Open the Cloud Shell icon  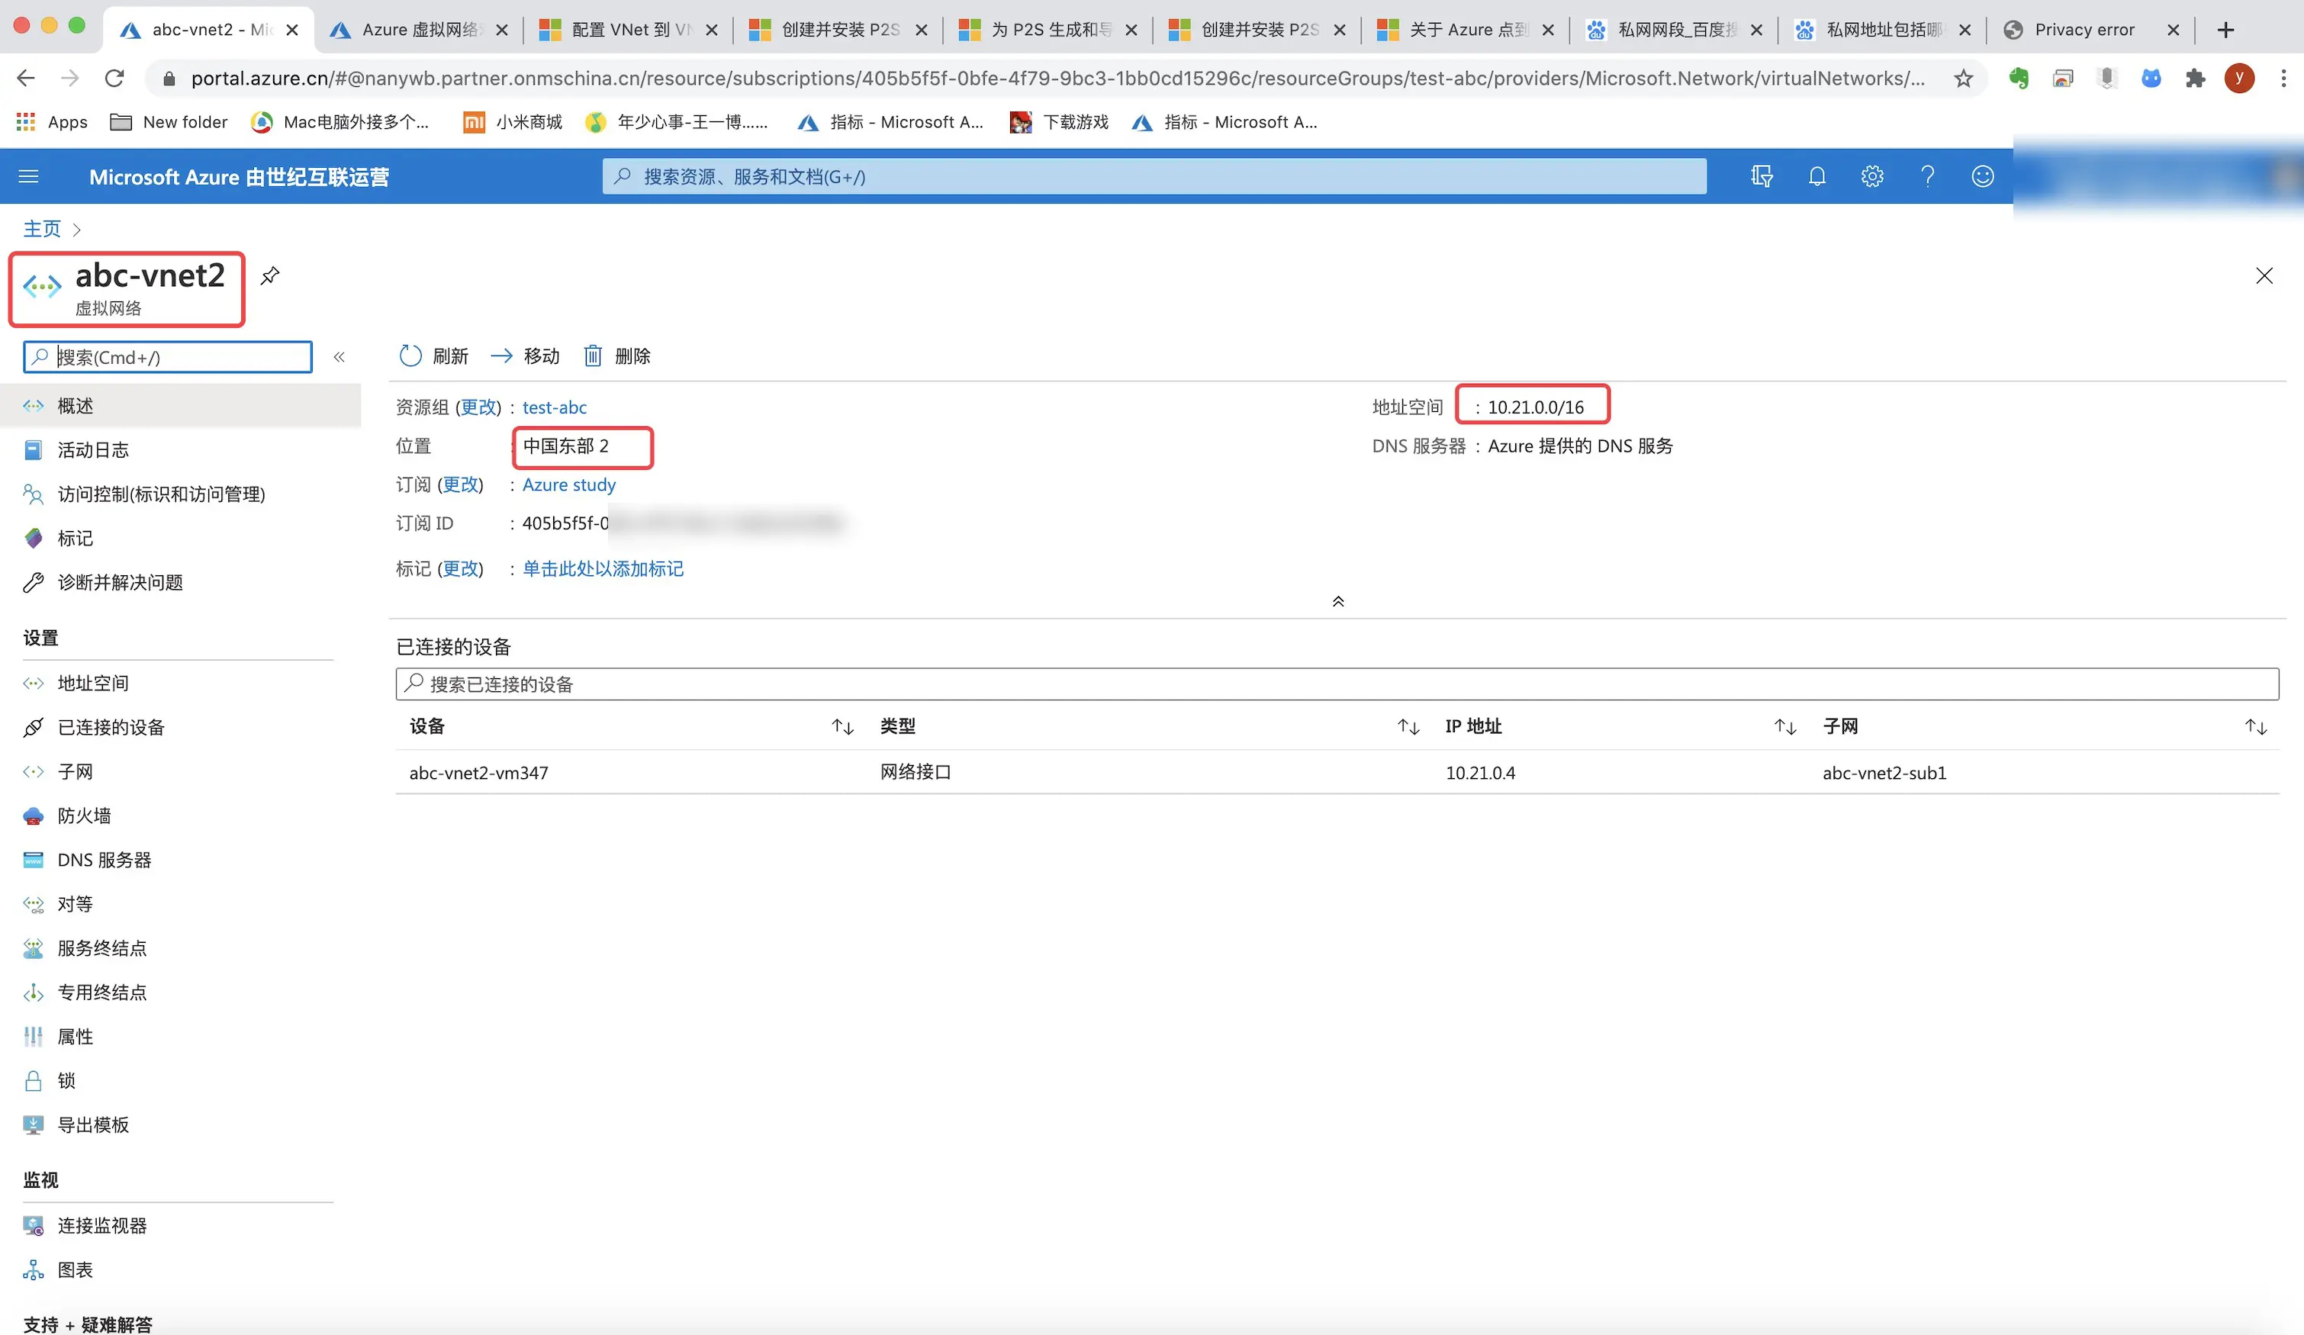pyautogui.click(x=1761, y=176)
